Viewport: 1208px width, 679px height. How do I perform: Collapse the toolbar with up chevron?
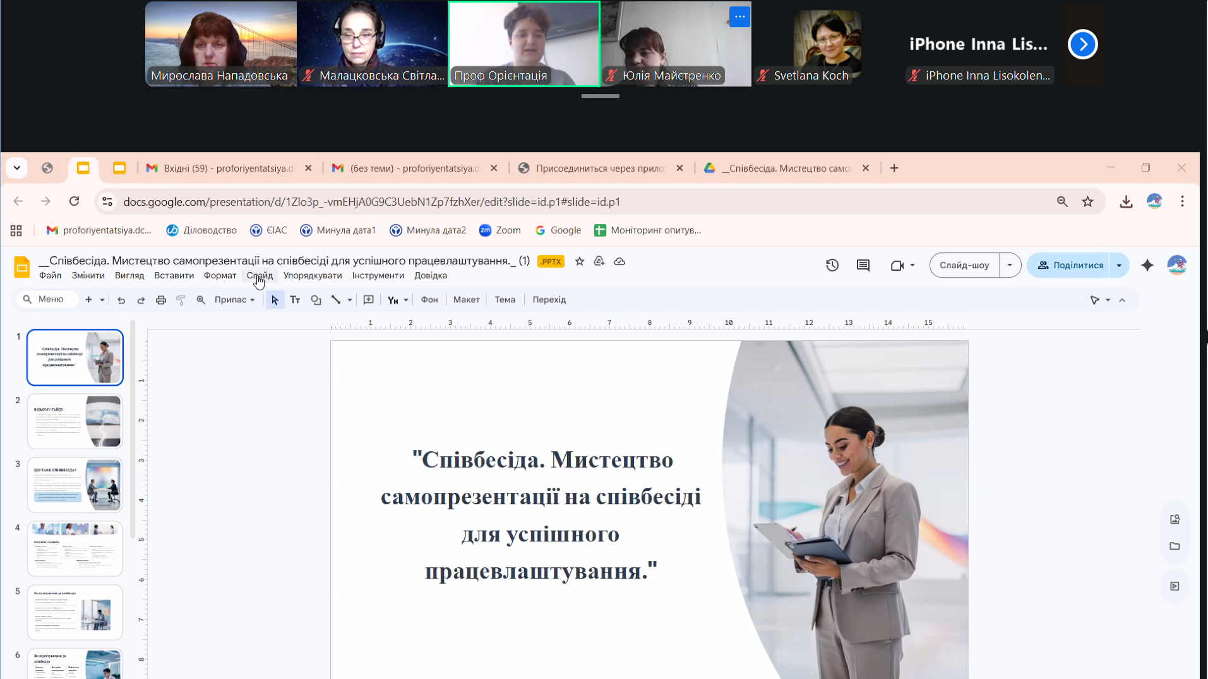tap(1122, 300)
